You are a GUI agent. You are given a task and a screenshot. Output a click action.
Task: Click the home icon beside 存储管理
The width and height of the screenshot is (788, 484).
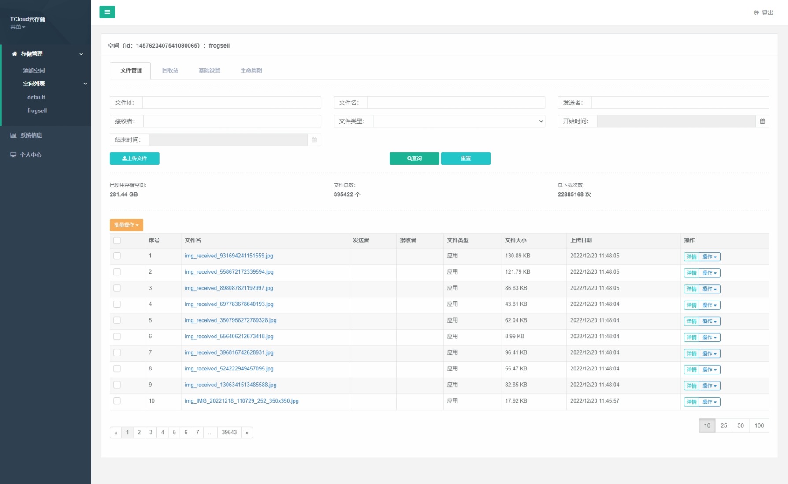[x=15, y=54]
